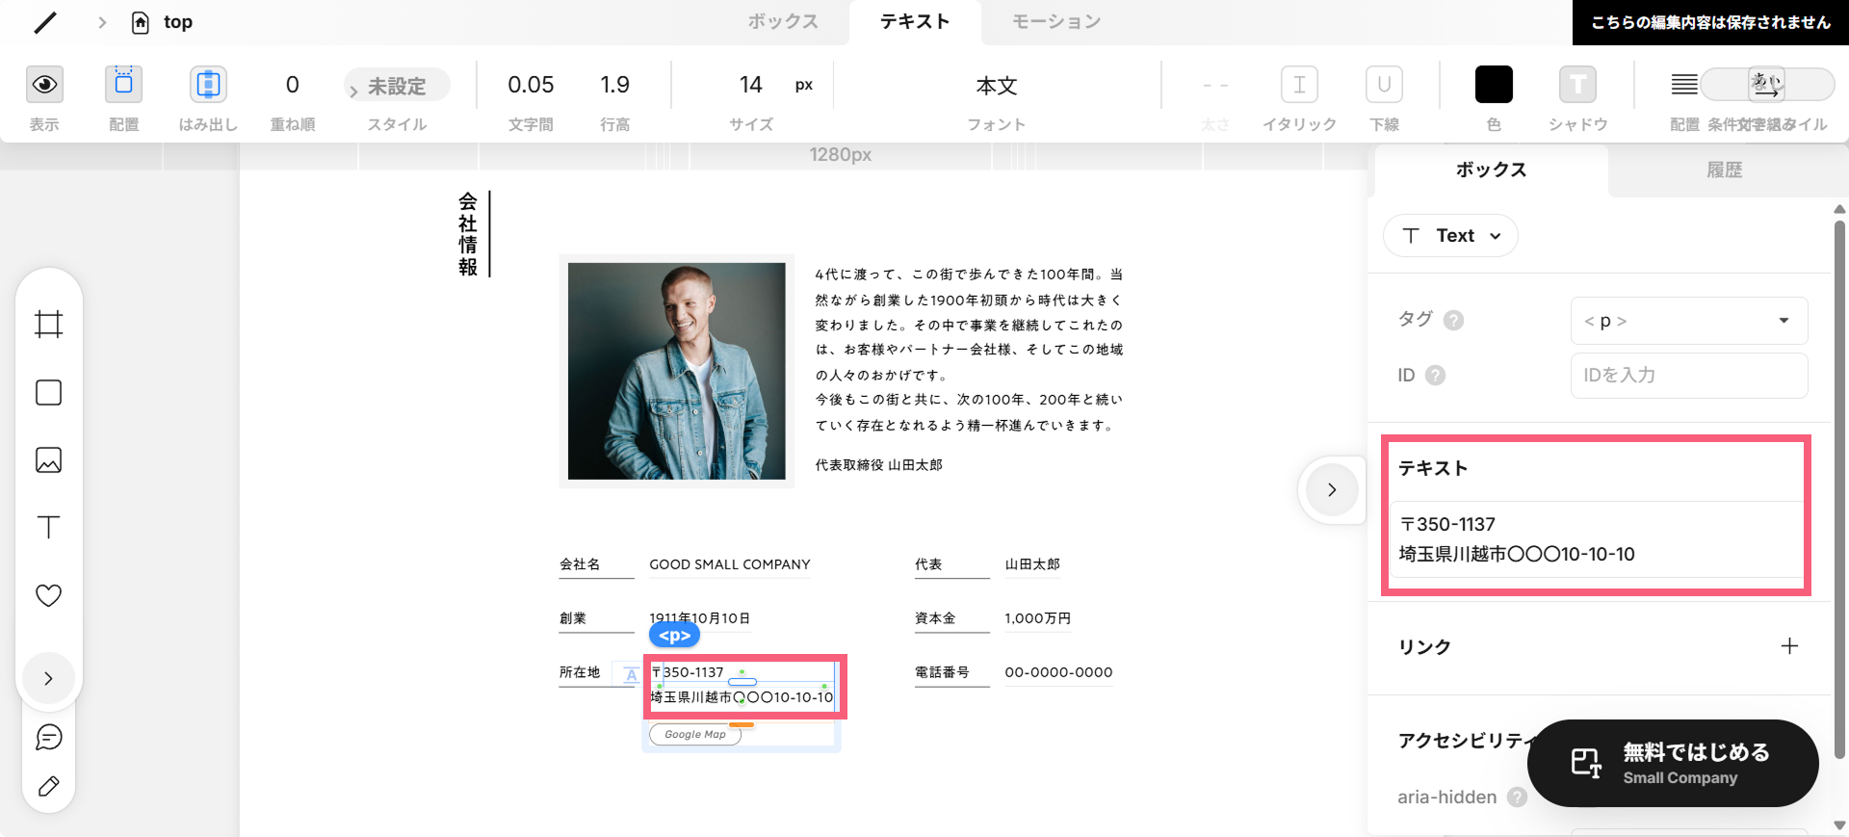Screen dimensions: 1849x837
Task: Click the 無料ではじめる button
Action: tap(1673, 763)
